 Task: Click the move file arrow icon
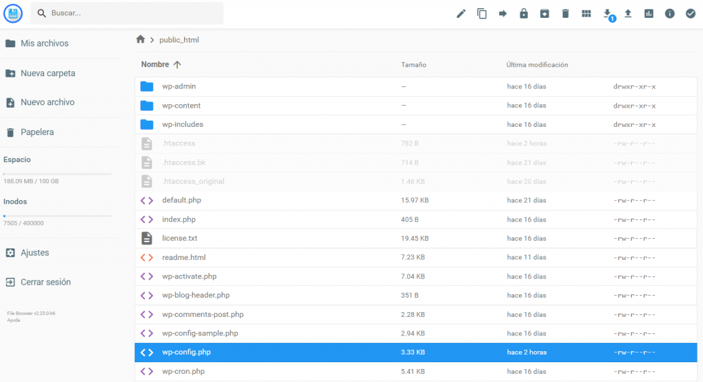point(503,14)
